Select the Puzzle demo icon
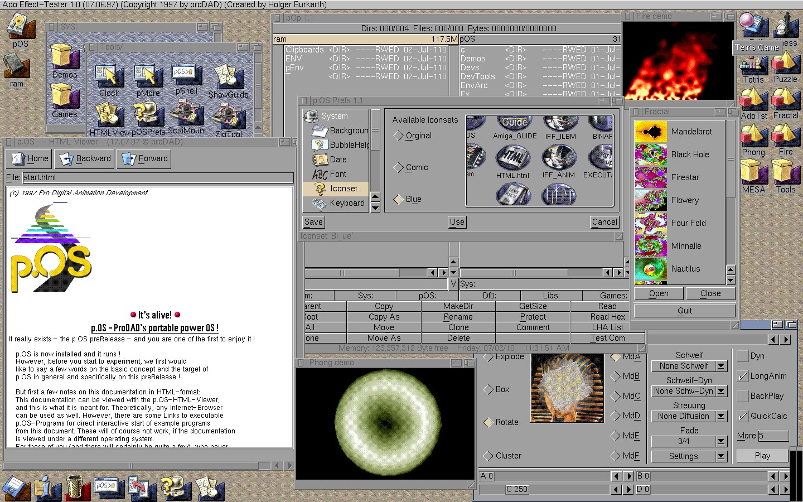Viewport: 803px width, 502px height. 785,64
